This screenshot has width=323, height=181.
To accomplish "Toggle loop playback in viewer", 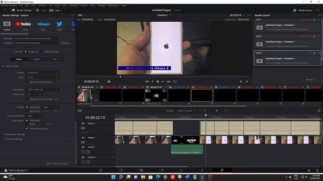I will click(175, 81).
